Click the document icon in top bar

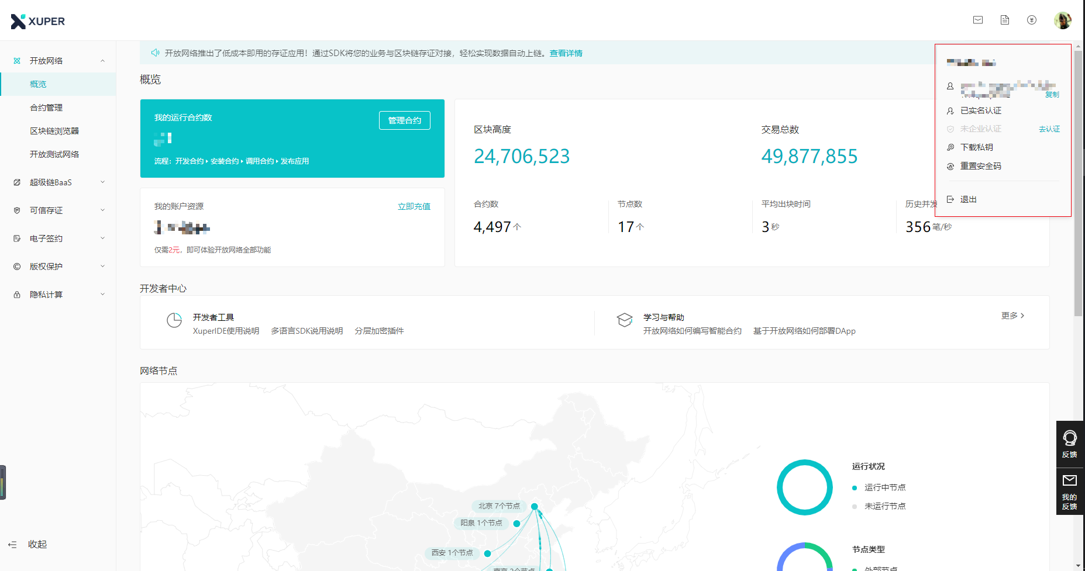point(1005,20)
